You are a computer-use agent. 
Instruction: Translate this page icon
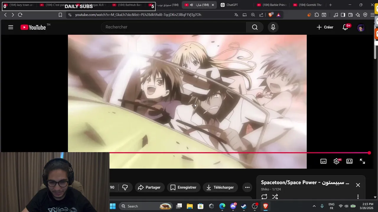pos(236,15)
